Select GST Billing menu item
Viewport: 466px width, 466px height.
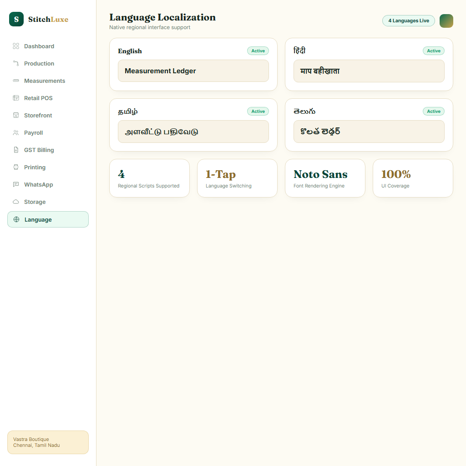coord(48,150)
